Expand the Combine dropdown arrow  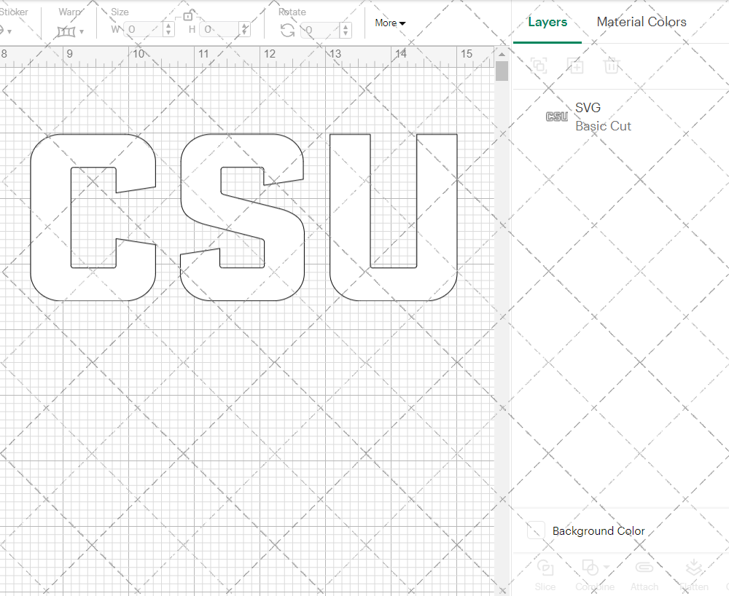(607, 567)
